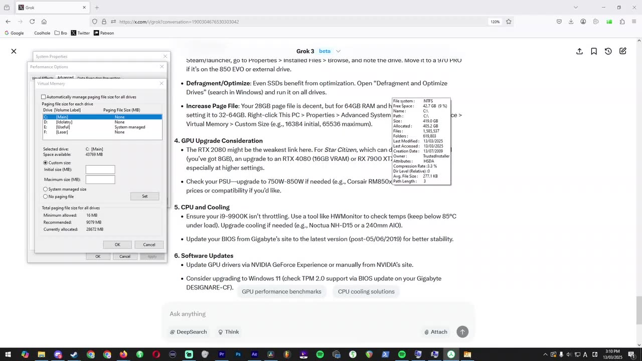
Task: Choose GPU performance benchmarks suggestion
Action: [281, 291]
